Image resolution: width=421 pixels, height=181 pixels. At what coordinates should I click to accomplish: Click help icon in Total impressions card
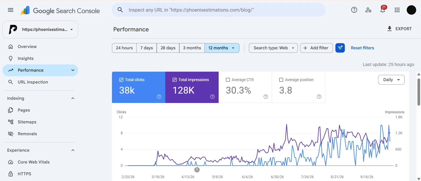click(x=213, y=97)
